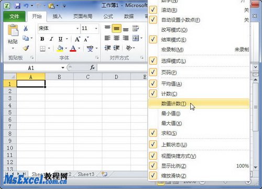Click the Format Painter brush icon

coord(26,48)
